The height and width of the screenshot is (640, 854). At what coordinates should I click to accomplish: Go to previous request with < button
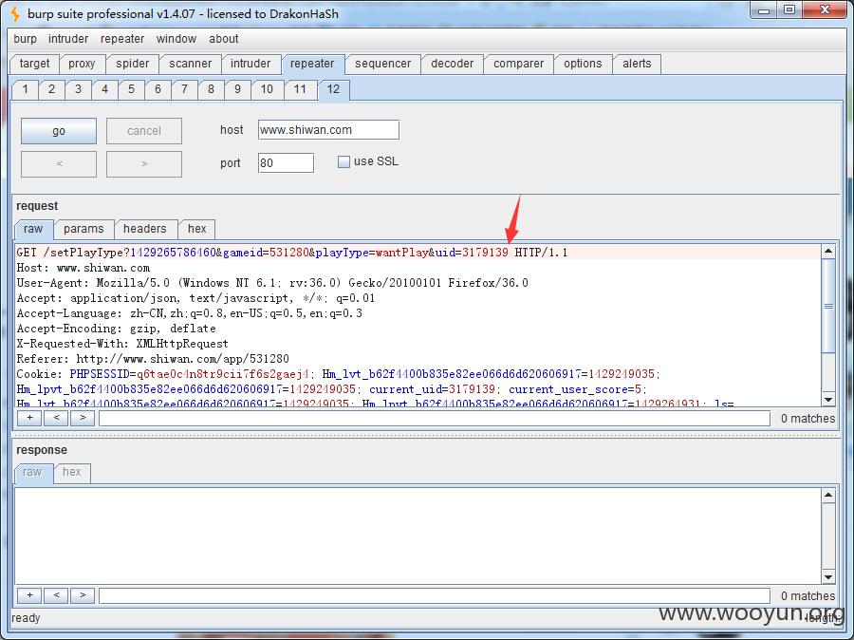pyautogui.click(x=59, y=163)
